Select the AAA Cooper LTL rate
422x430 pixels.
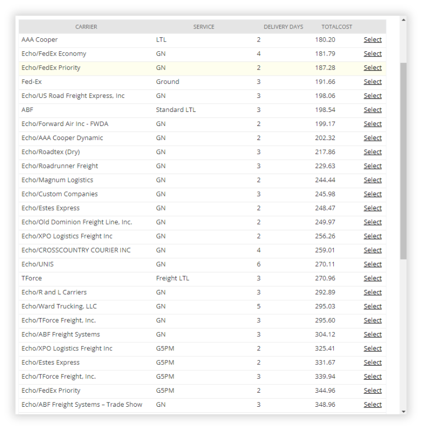coord(373,40)
